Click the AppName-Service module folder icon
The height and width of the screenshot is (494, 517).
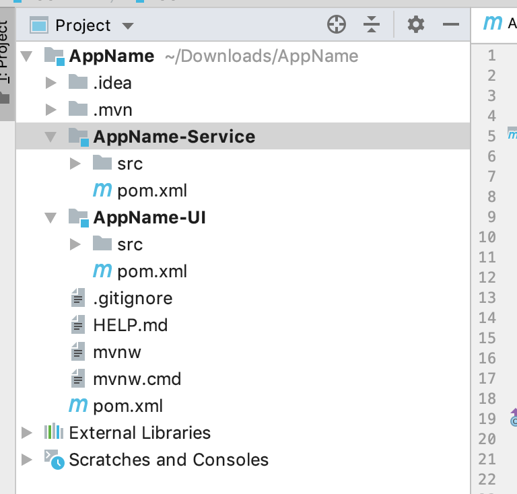(78, 137)
